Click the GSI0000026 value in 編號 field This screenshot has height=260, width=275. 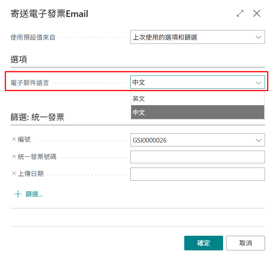point(150,140)
